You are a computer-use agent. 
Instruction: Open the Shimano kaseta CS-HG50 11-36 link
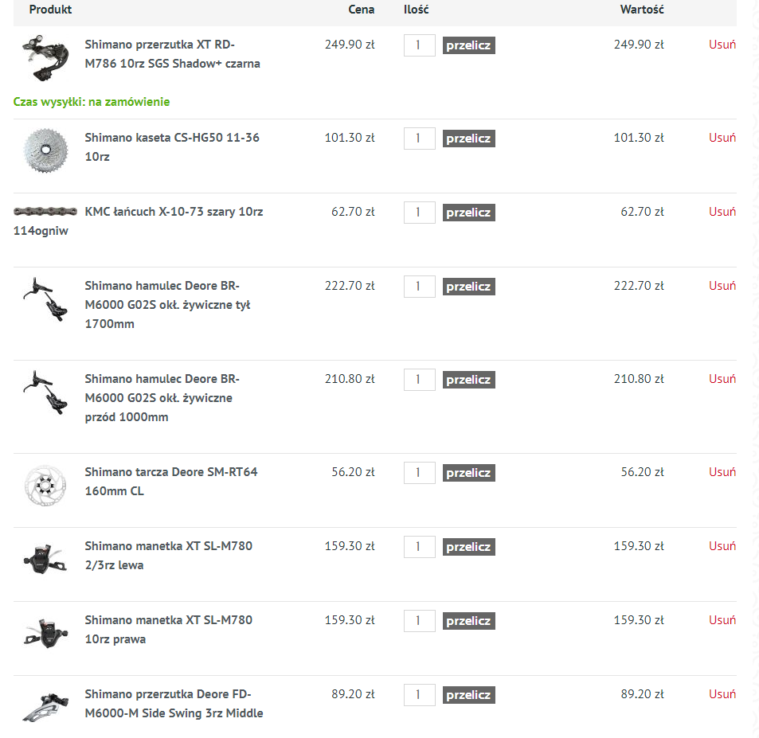pyautogui.click(x=172, y=147)
